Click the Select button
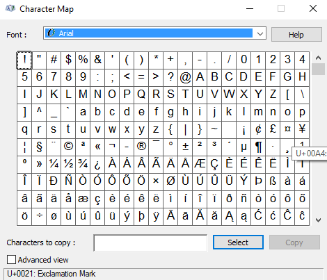 (x=238, y=242)
